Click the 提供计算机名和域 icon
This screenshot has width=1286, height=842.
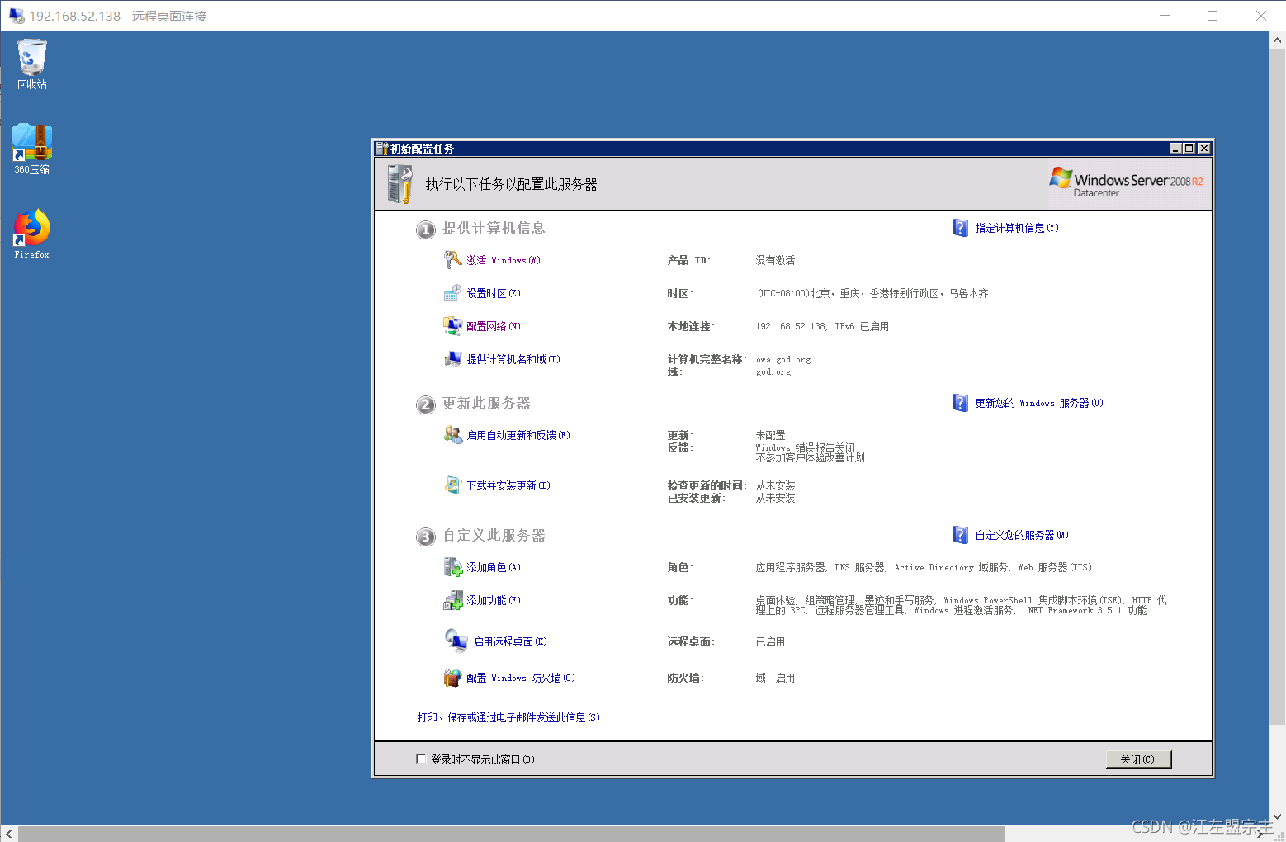453,358
